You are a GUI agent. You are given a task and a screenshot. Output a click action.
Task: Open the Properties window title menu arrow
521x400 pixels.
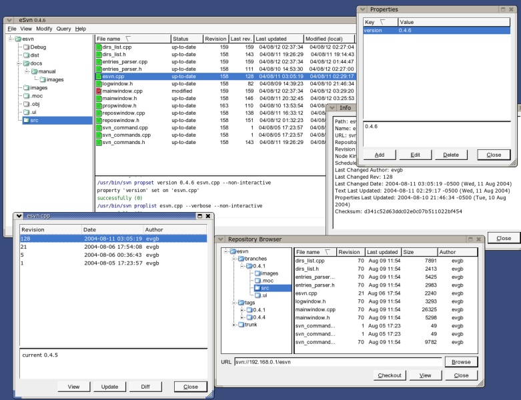point(363,9)
